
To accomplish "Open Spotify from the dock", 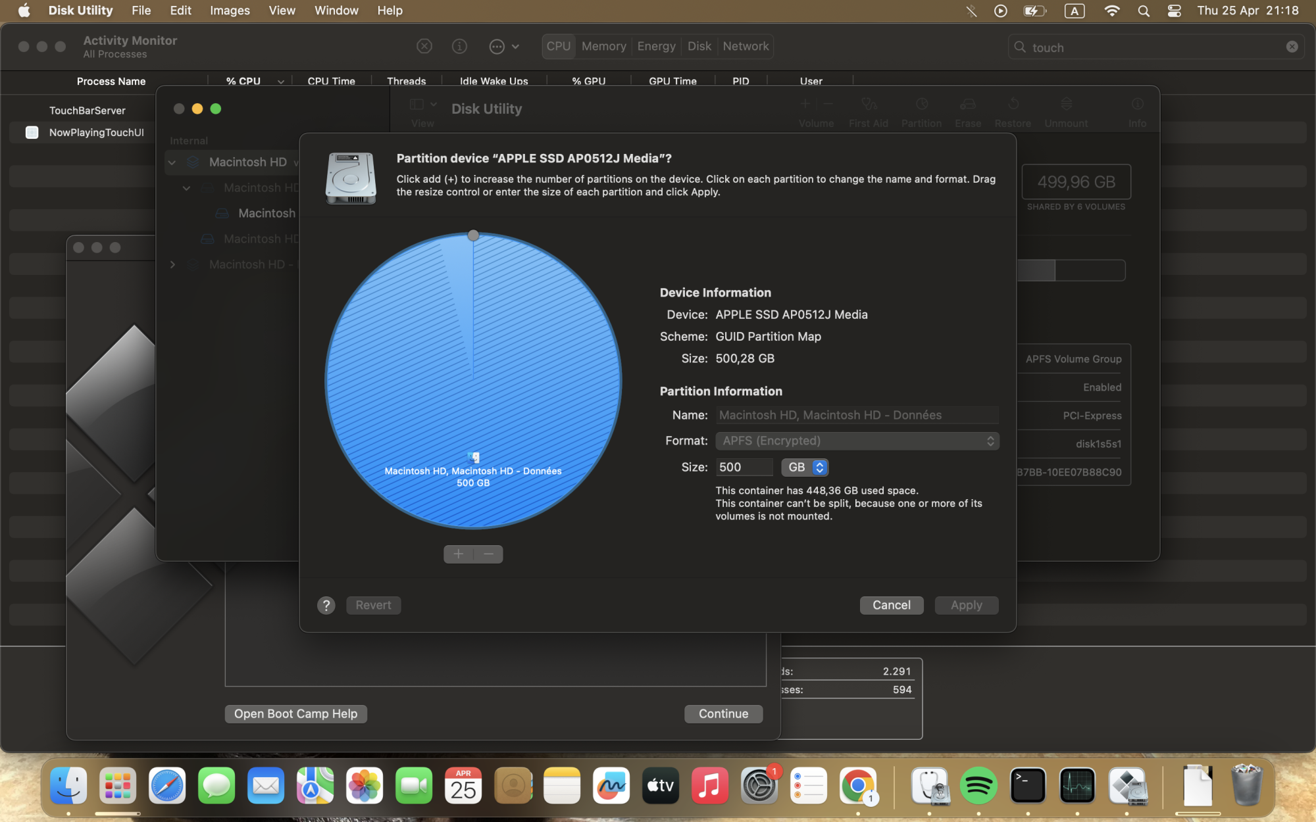I will click(x=978, y=786).
